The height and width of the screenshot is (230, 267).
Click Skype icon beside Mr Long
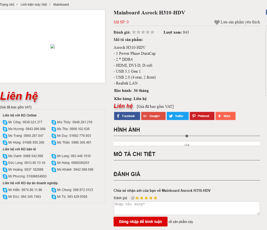54,156
